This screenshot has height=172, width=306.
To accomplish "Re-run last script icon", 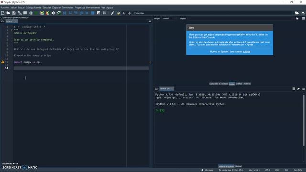I will [59, 13].
